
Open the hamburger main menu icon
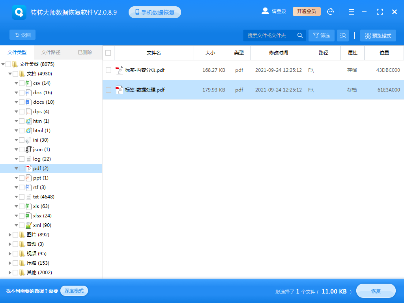[352, 12]
